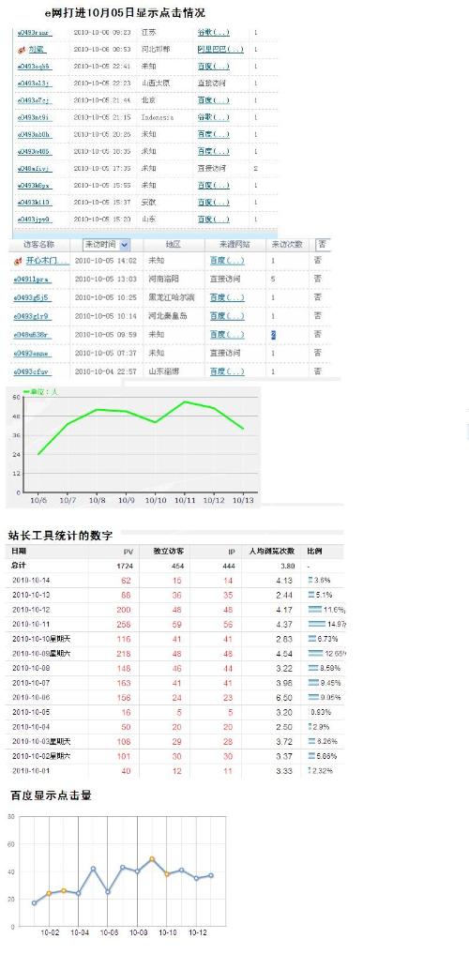Viewport: 469px width, 969px height.
Task: Click the icon beside visitor 刘军
Action: (21, 50)
